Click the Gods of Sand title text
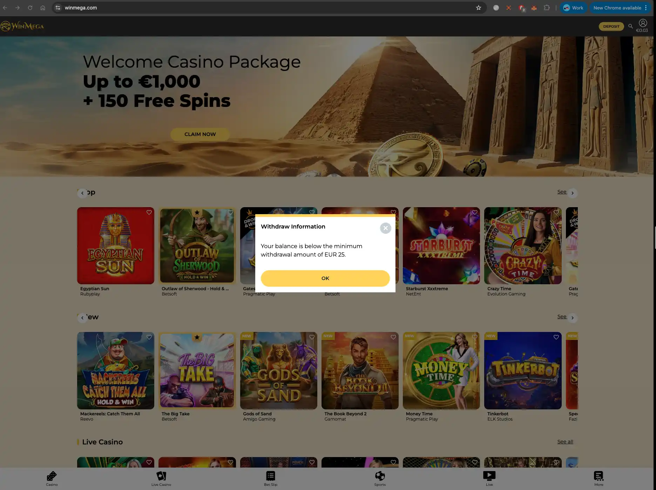Viewport: 656px width, 490px height. tap(257, 414)
